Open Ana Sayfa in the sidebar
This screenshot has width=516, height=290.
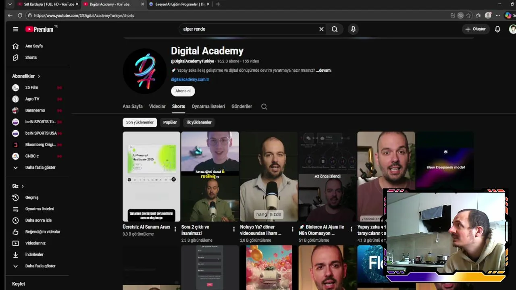coord(34,46)
